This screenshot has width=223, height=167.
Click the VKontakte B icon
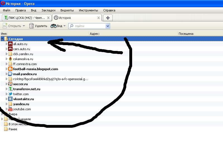[10, 99]
